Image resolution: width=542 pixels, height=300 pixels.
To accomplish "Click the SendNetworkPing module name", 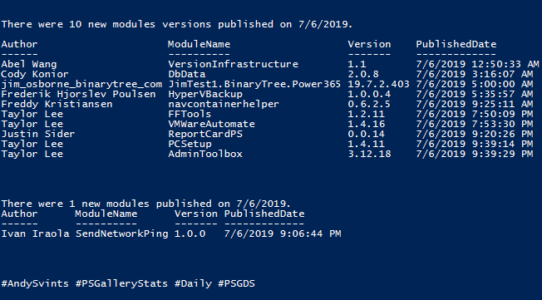I will (121, 234).
